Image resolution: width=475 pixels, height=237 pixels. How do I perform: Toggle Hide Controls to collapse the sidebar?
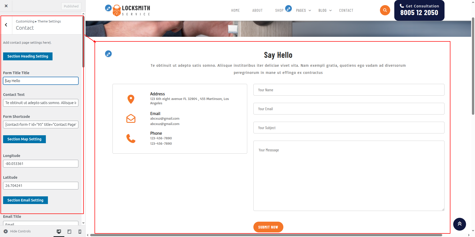point(17,231)
